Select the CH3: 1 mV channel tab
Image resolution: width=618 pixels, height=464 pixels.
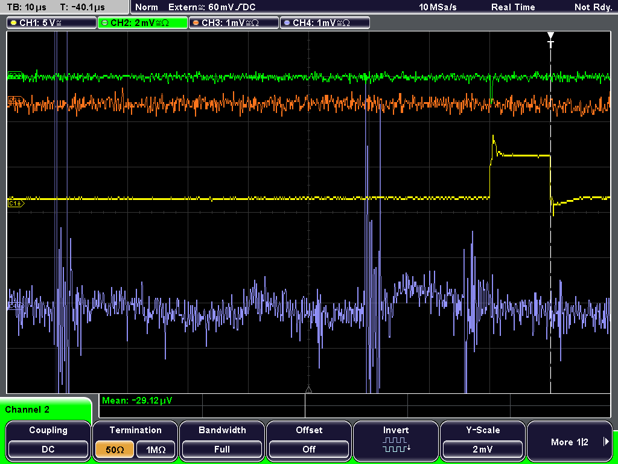click(234, 23)
